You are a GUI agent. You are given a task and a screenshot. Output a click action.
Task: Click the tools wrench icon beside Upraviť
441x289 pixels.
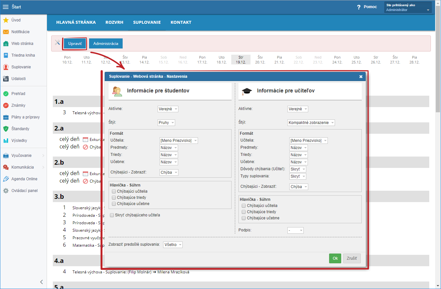pyautogui.click(x=57, y=42)
